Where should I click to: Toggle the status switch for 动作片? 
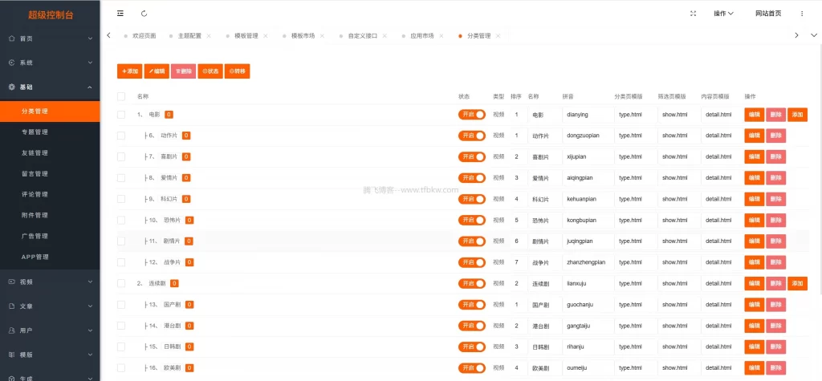tap(472, 136)
